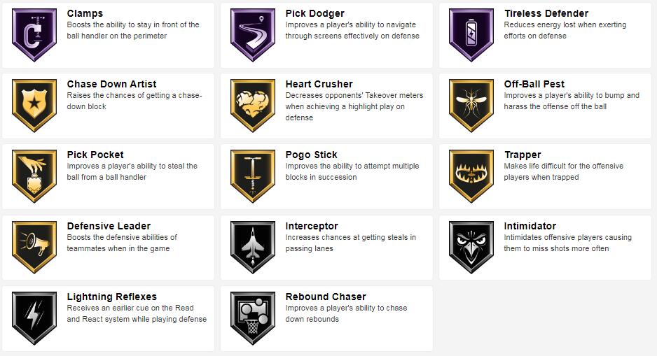Click the Off-Ball Pest mosquito badge
Screen dimensions: 657x356
(x=471, y=106)
